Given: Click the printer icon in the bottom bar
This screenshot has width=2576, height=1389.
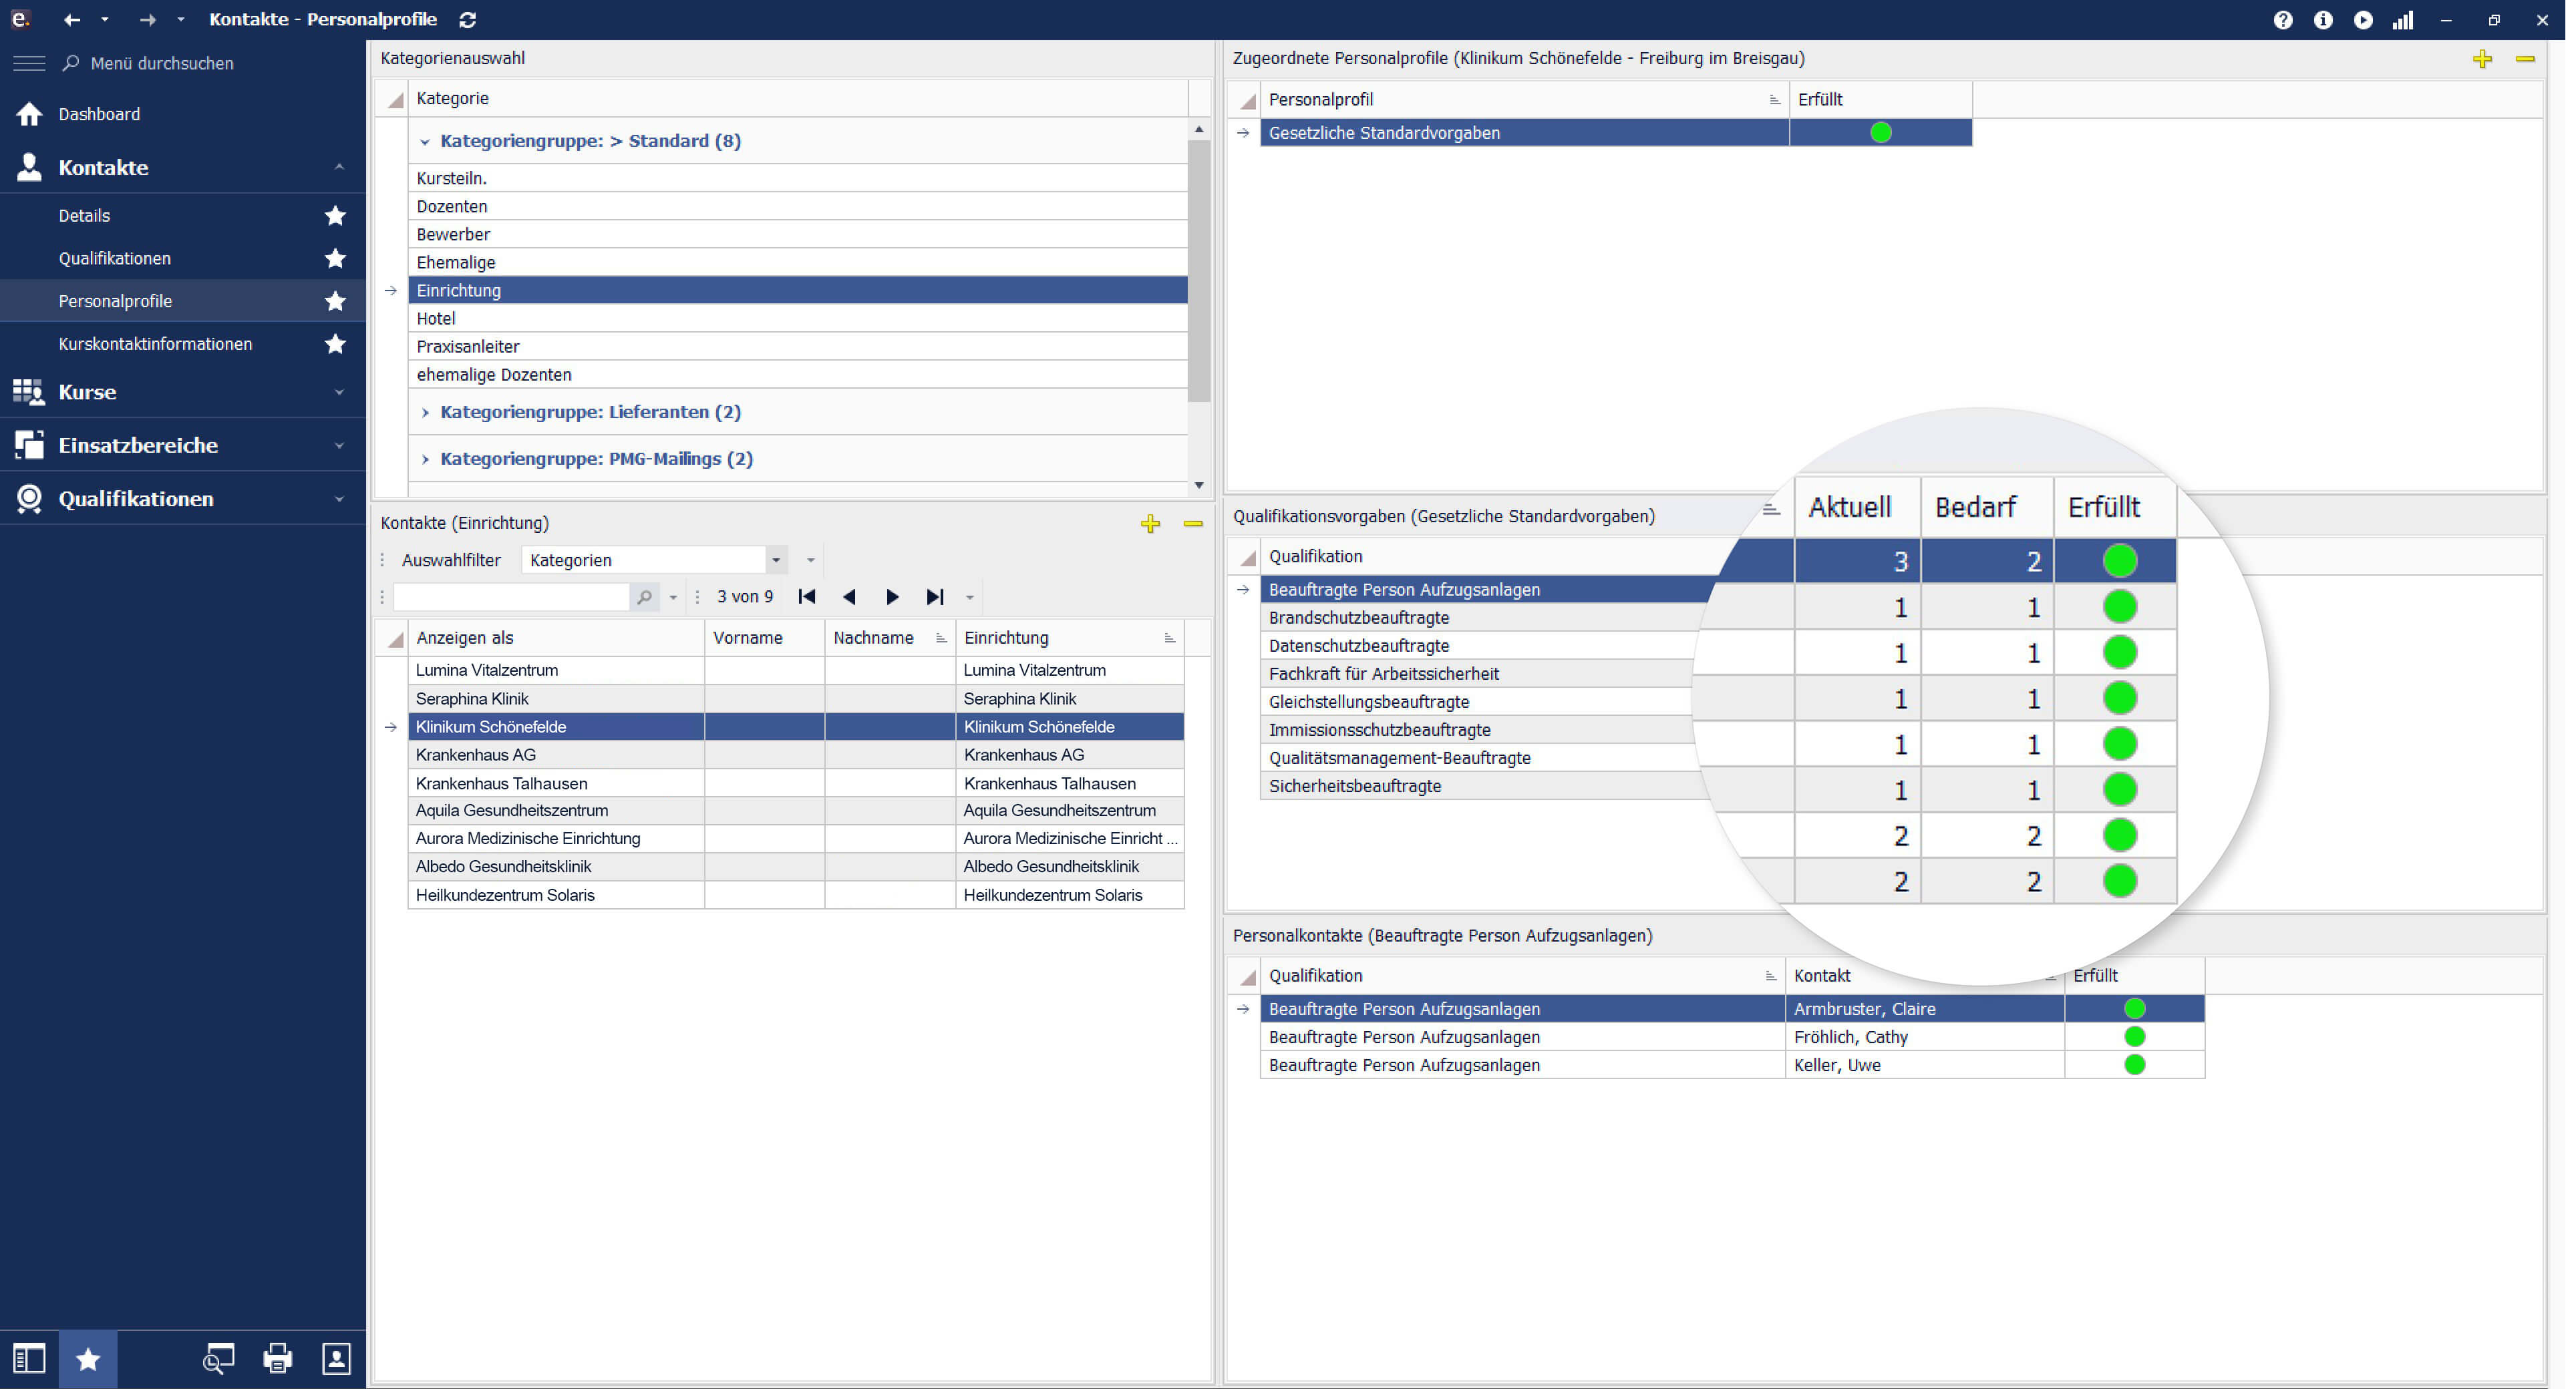Looking at the screenshot, I should coord(277,1358).
